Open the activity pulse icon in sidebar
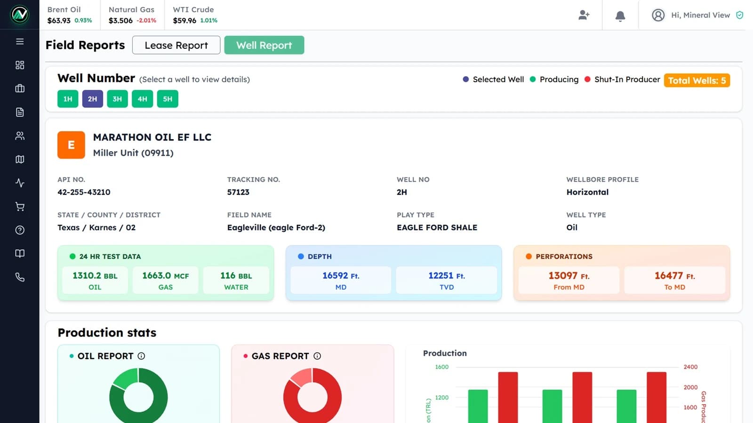Screen dimensions: 753x423 pyautogui.click(x=20, y=183)
